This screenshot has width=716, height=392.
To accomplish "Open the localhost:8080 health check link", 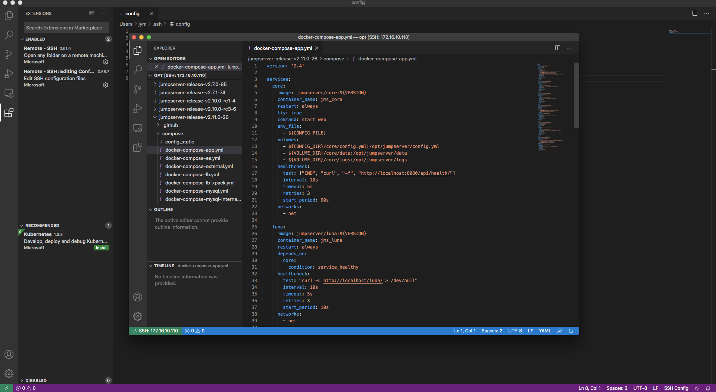I will coord(406,173).
